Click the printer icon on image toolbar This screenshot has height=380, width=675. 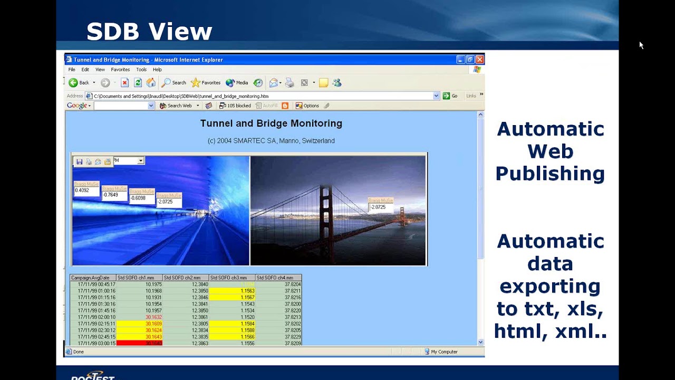89,161
